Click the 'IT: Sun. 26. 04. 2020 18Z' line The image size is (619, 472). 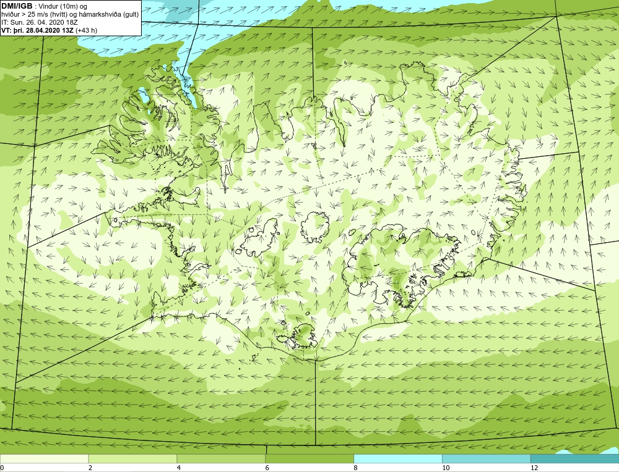(x=40, y=22)
